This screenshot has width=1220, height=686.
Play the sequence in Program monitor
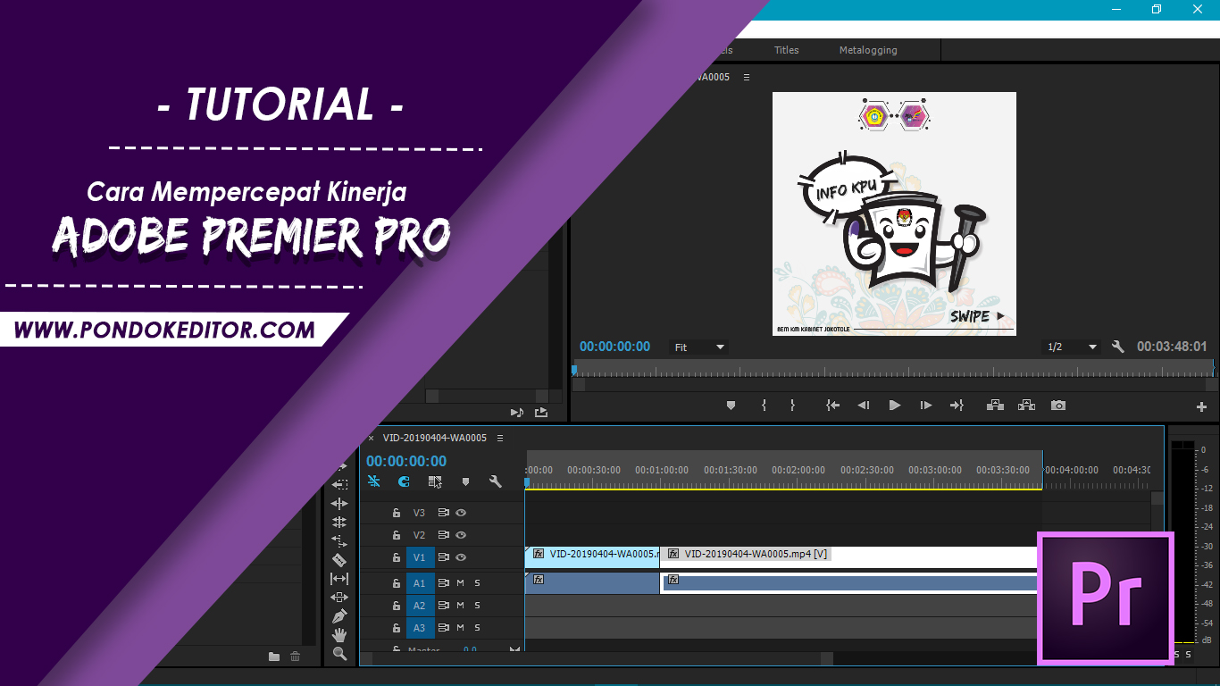(895, 406)
